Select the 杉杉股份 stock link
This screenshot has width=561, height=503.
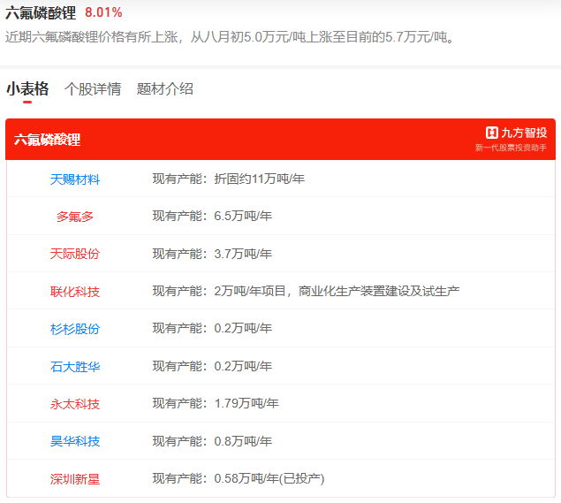click(75, 329)
